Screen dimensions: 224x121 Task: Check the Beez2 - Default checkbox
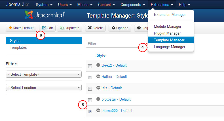(90, 66)
